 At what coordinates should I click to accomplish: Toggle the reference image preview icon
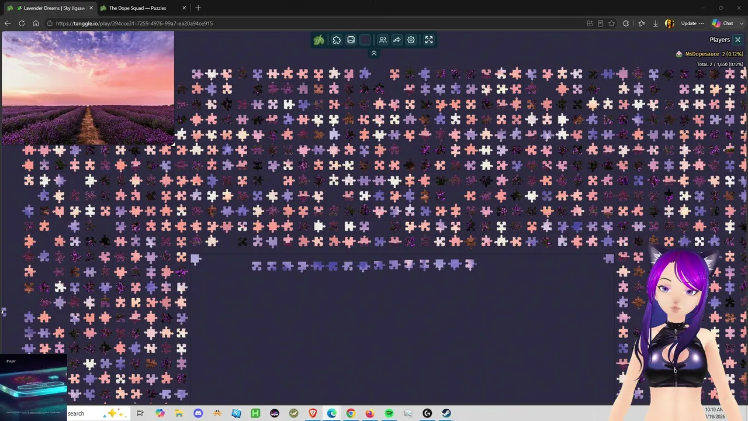click(351, 40)
